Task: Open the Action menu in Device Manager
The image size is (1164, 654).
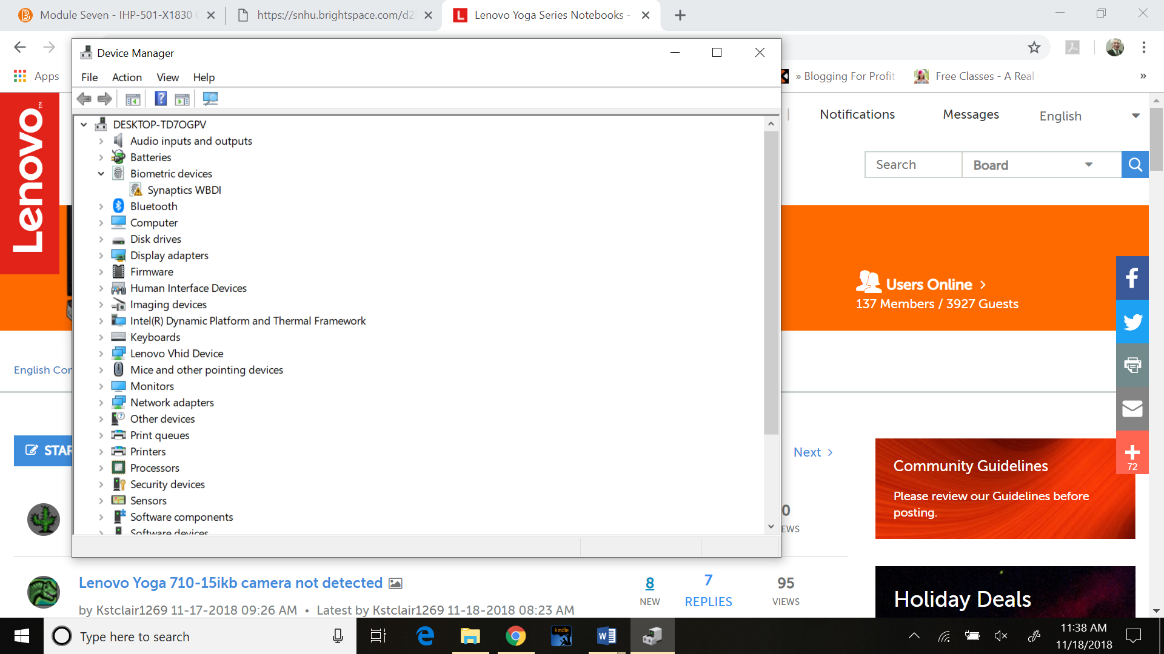Action: (127, 77)
